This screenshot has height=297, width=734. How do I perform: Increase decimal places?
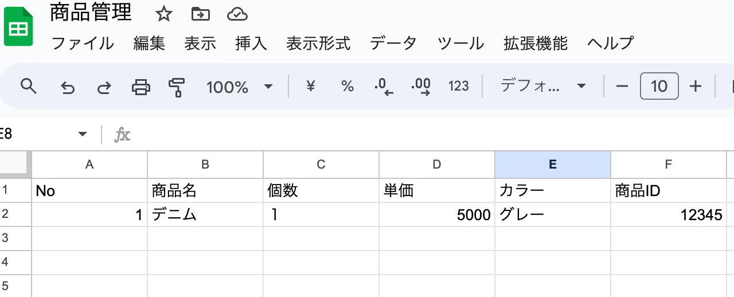click(421, 87)
